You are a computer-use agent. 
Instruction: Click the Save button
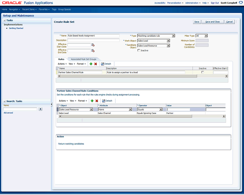click(197, 22)
